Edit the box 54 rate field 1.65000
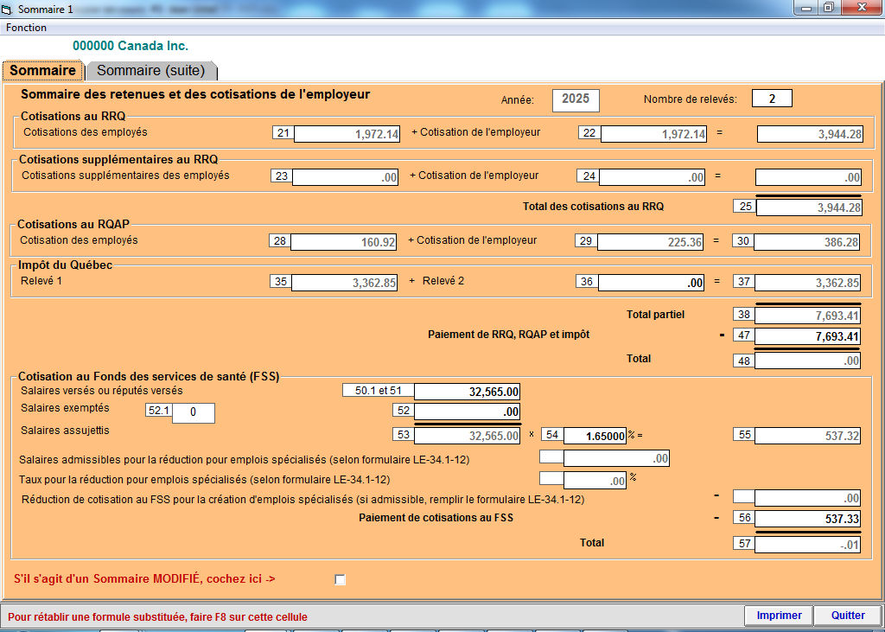The height and width of the screenshot is (632, 885). tap(595, 437)
